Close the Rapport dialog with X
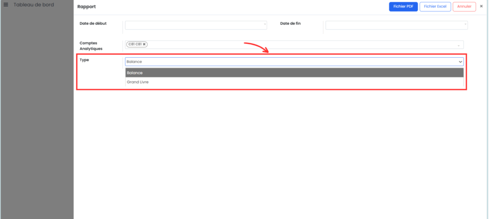 pyautogui.click(x=481, y=6)
